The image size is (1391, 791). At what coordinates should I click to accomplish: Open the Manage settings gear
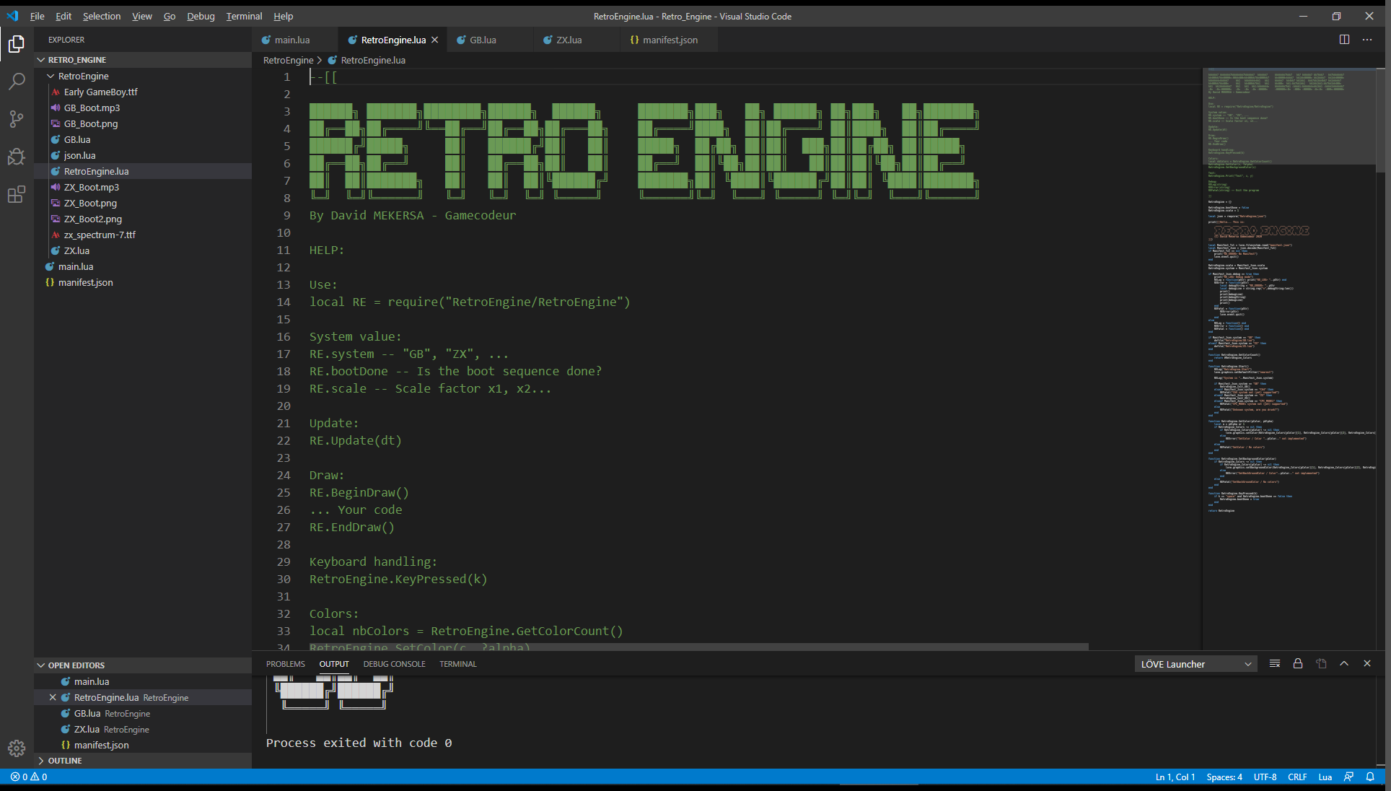click(16, 748)
